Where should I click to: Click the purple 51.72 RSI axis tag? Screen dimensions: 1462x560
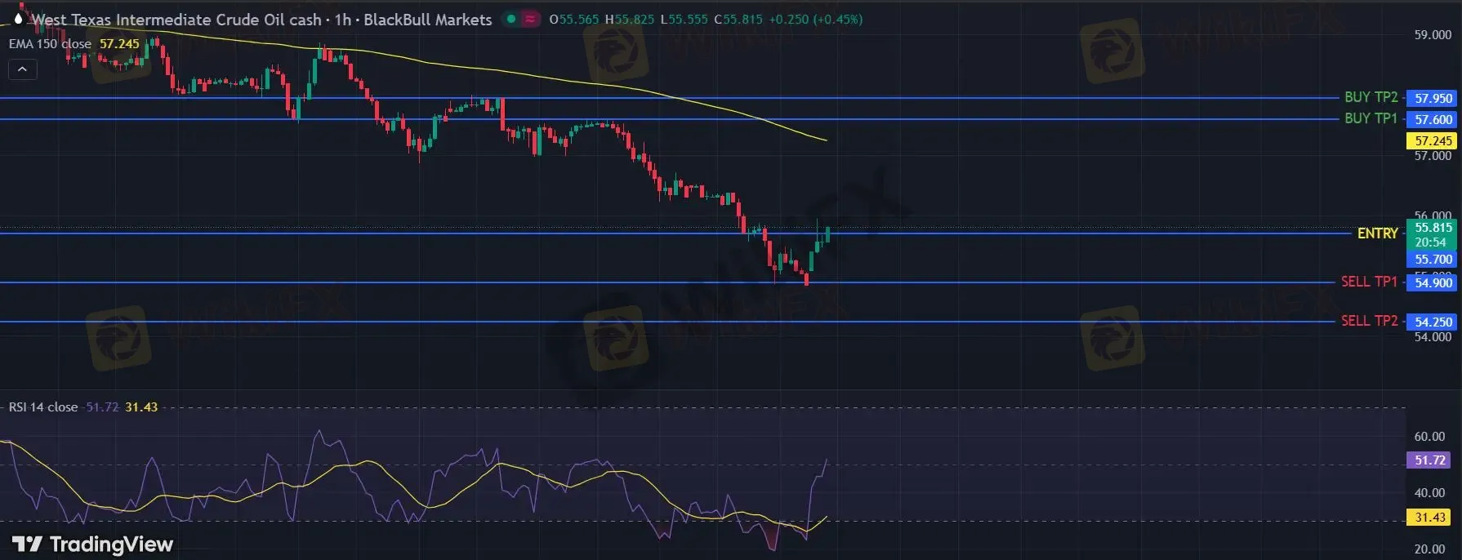(x=1429, y=460)
